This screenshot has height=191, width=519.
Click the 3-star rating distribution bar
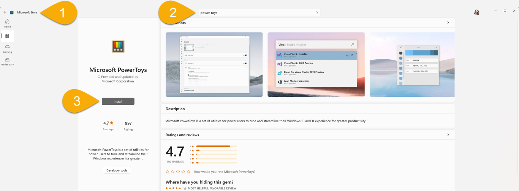point(217,155)
